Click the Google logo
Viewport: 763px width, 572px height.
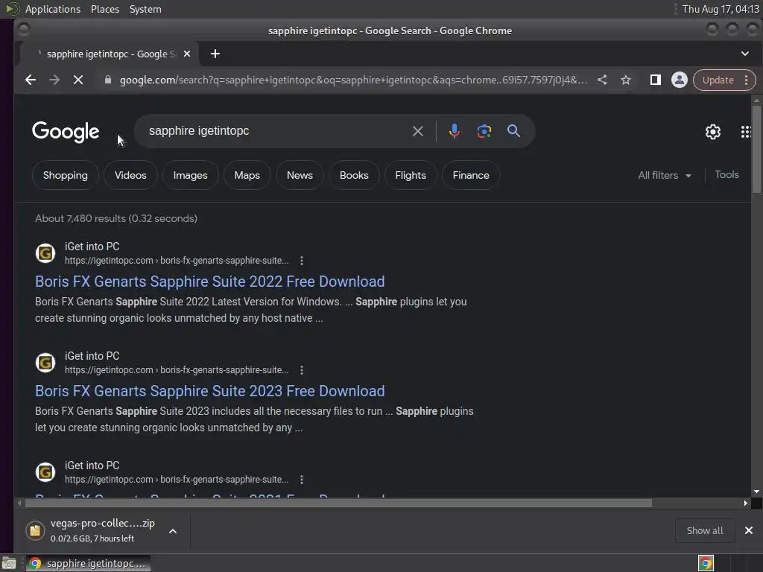pyautogui.click(x=66, y=132)
